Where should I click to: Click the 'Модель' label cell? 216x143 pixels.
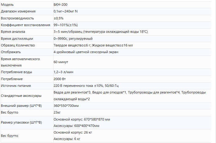click(x=8, y=5)
